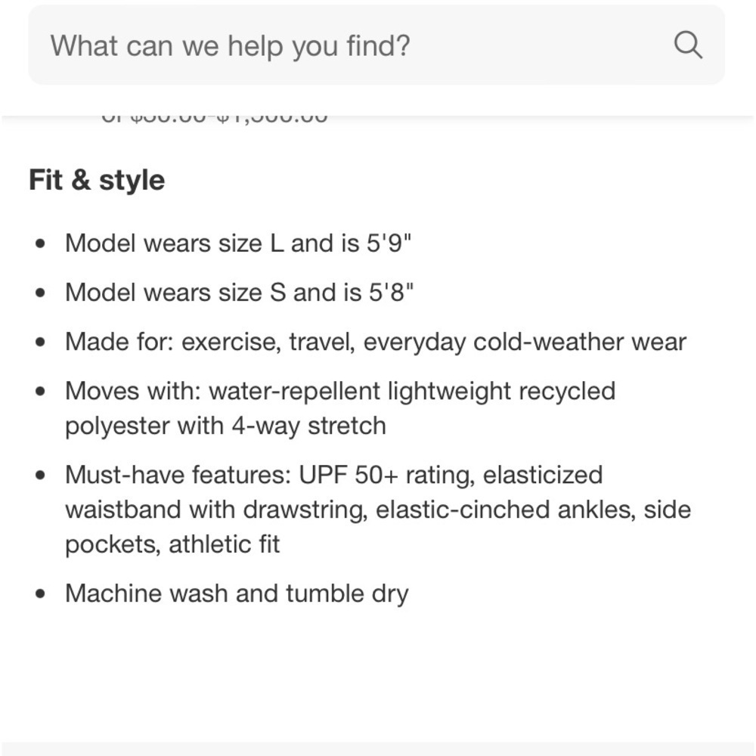756x756 pixels.
Task: Click the bullet beside "Machine wash"
Action: tap(41, 593)
